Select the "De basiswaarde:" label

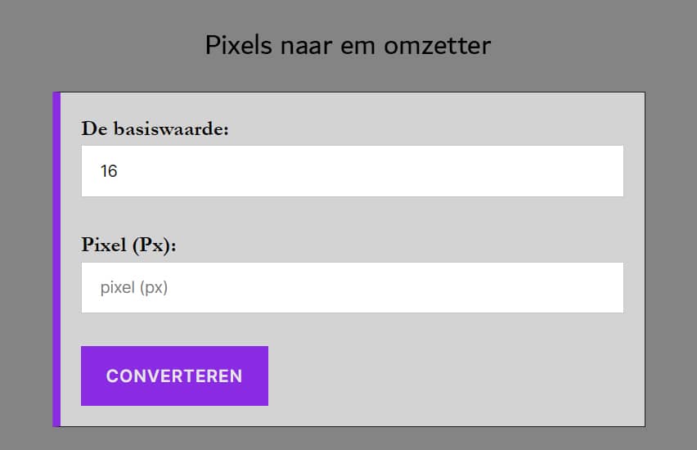(155, 128)
